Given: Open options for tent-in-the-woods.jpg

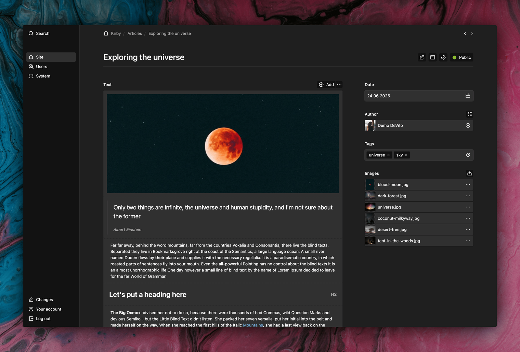Looking at the screenshot, I should tap(468, 241).
